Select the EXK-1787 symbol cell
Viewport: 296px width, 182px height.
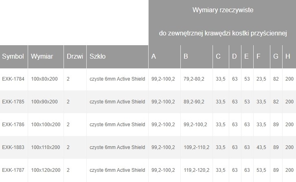(x=13, y=170)
